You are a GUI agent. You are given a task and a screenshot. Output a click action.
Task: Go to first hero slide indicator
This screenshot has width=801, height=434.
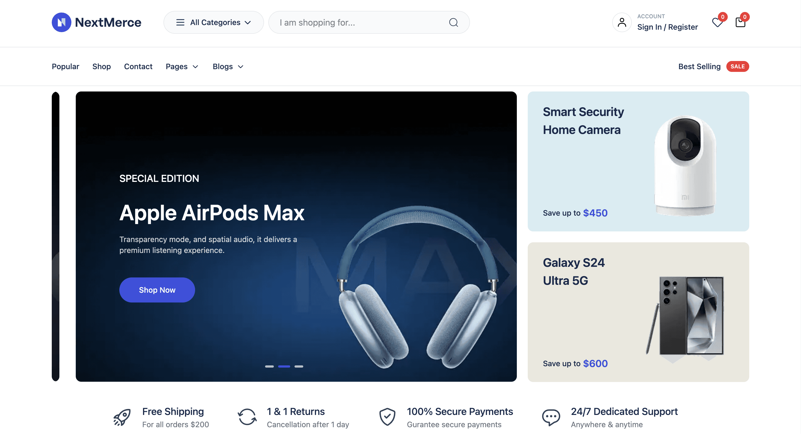click(x=269, y=366)
